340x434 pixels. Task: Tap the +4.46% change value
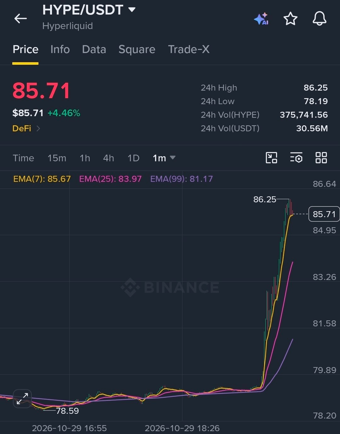64,113
